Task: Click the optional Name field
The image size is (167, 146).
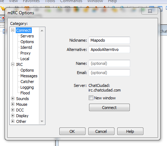Action: tap(109, 63)
